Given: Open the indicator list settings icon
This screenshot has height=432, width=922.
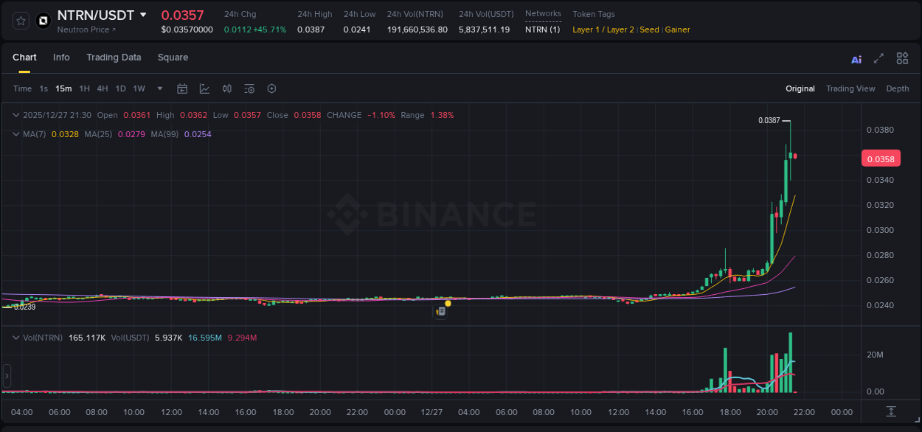Looking at the screenshot, I should point(249,88).
